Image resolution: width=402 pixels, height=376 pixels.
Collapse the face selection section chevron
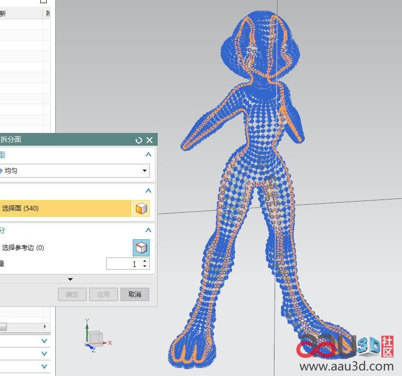click(148, 191)
